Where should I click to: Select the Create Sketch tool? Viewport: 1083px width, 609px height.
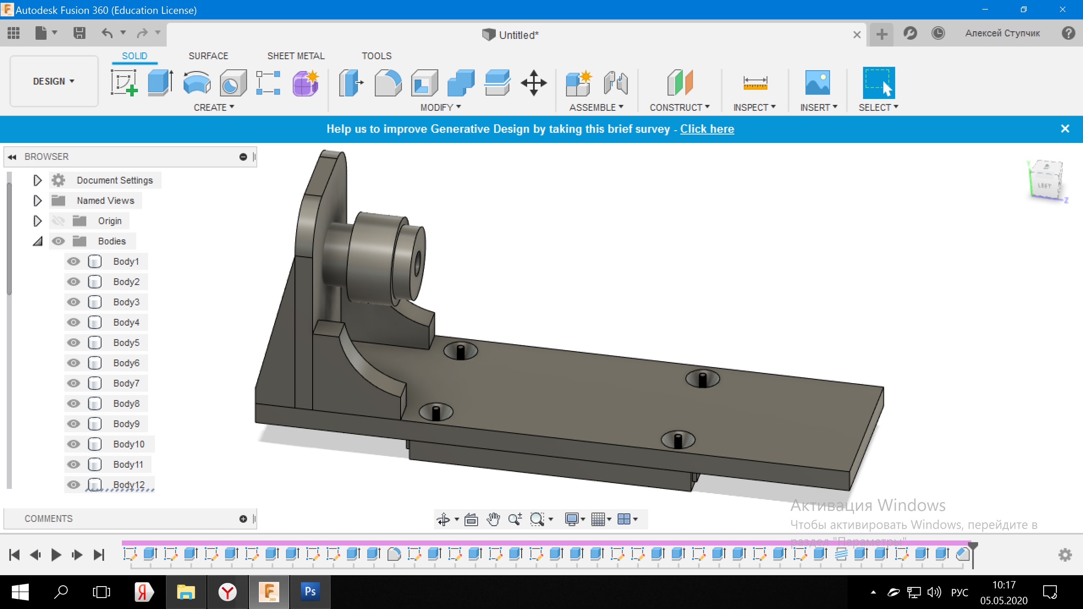[x=124, y=82]
